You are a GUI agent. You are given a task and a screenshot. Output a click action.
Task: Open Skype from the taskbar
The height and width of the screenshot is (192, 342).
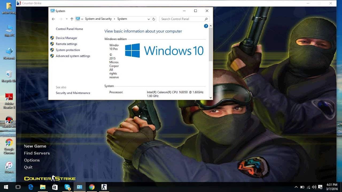click(67, 187)
